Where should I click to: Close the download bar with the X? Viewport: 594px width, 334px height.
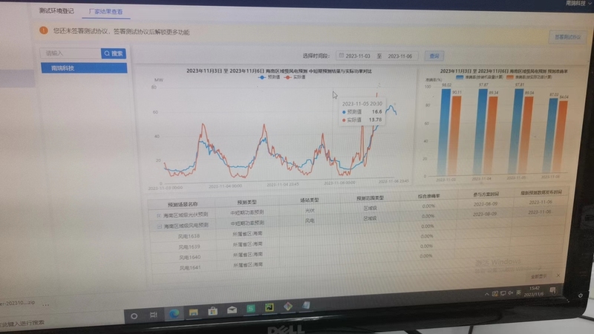pyautogui.click(x=558, y=275)
